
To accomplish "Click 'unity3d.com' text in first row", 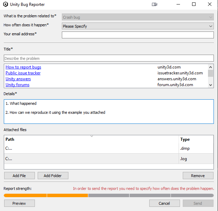I will [169, 67].
